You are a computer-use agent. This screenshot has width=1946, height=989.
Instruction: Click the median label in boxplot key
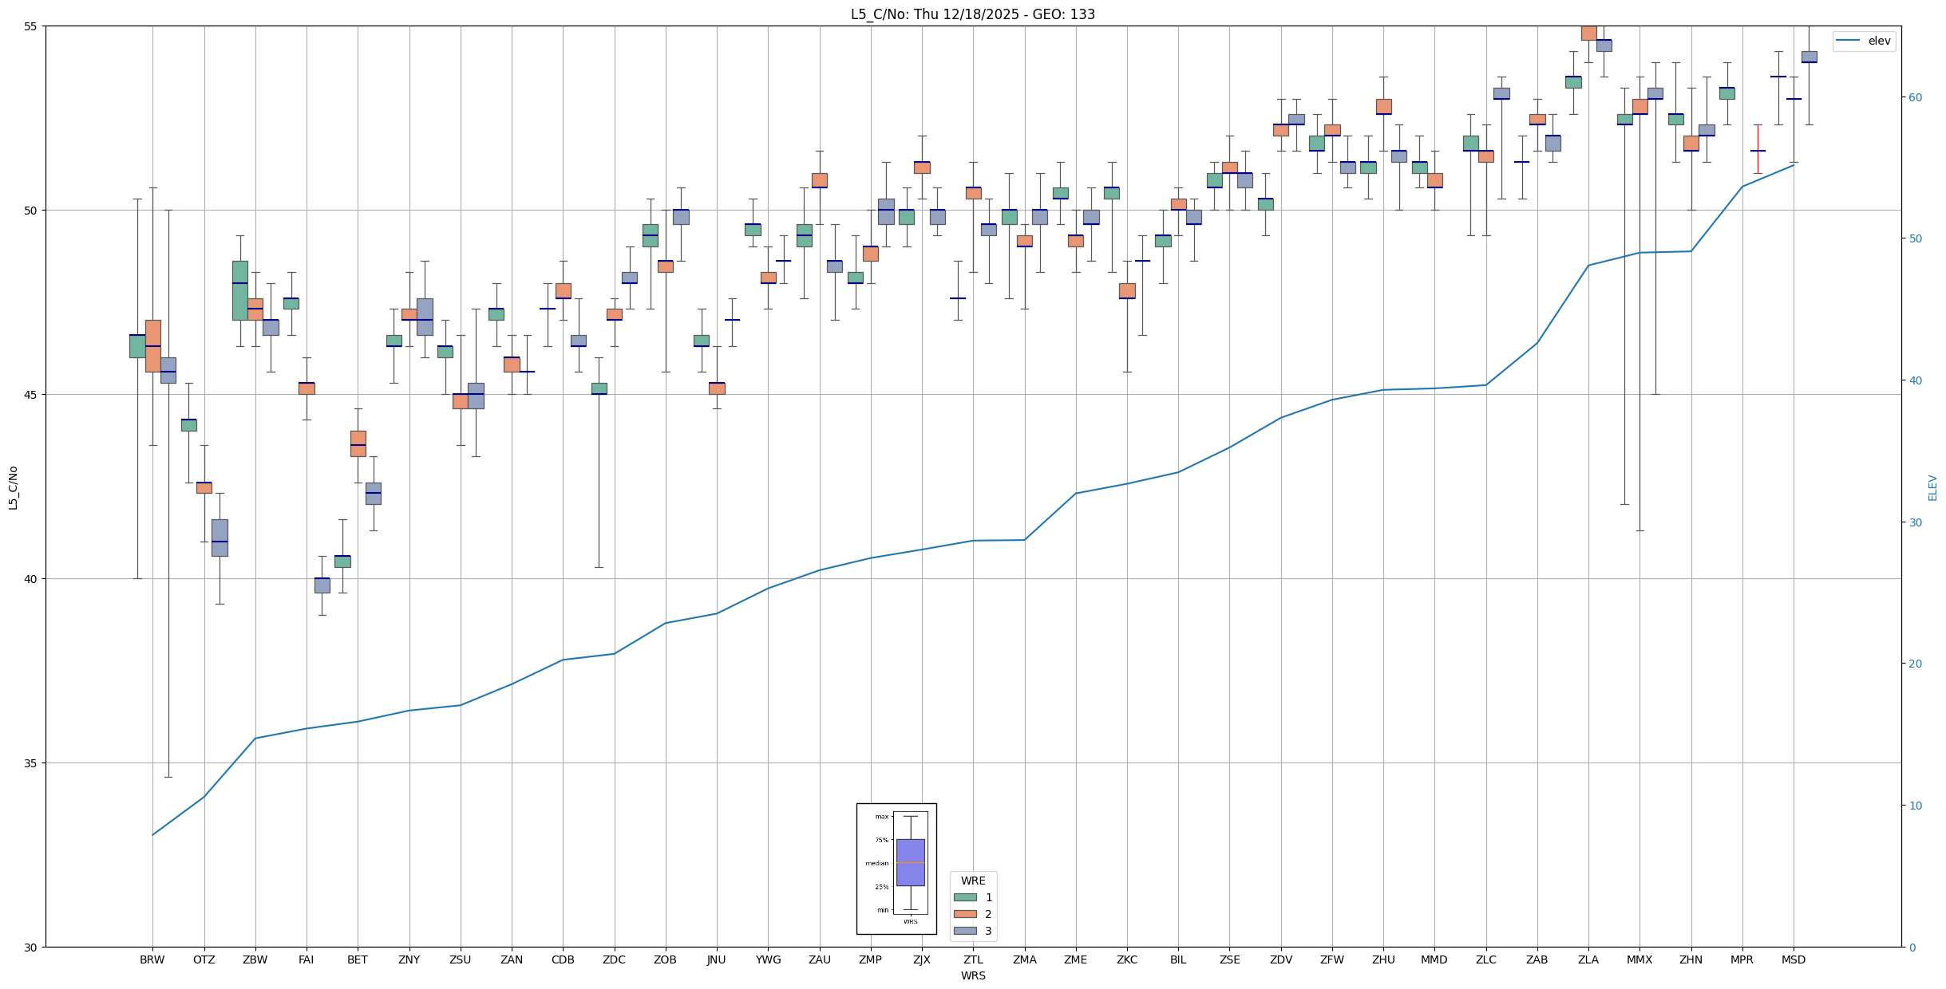click(x=876, y=863)
